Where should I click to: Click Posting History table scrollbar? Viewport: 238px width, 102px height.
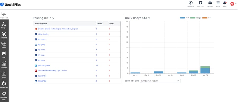[121, 50]
